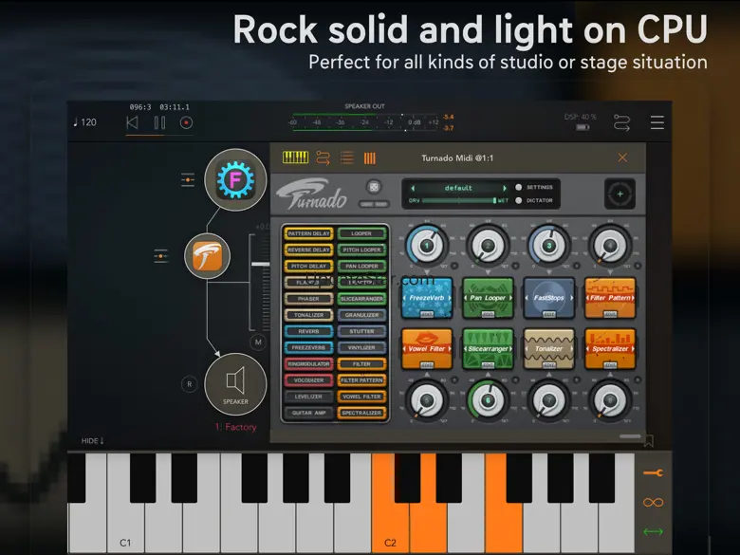This screenshot has height=555, width=740.
Task: Previous effect arrow on Tonalizer slot
Action: coord(527,349)
